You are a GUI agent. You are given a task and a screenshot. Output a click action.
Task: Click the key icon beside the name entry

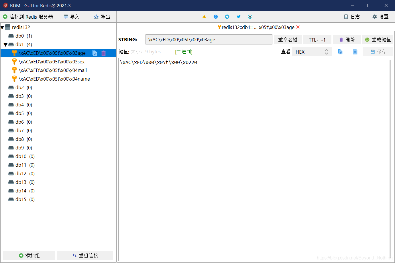pyautogui.click(x=14, y=79)
